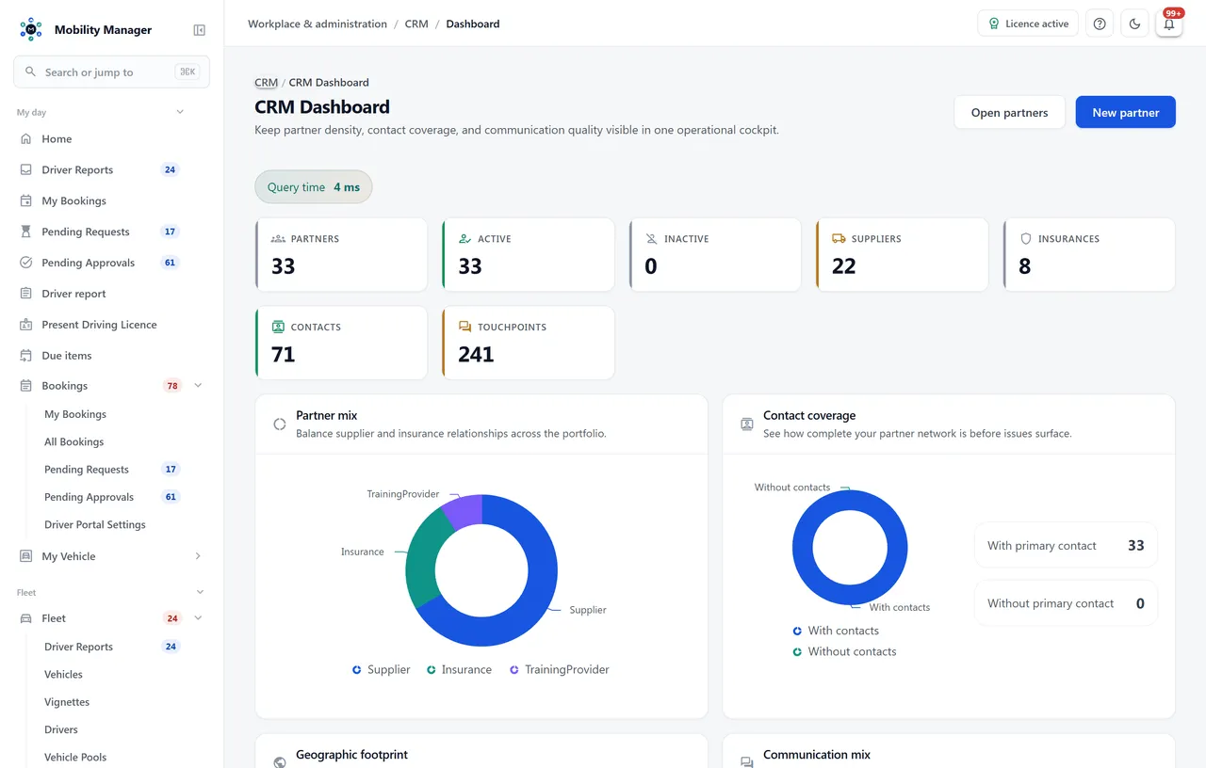
Task: Click the globe icon beside Geographic footprint
Action: 280,762
